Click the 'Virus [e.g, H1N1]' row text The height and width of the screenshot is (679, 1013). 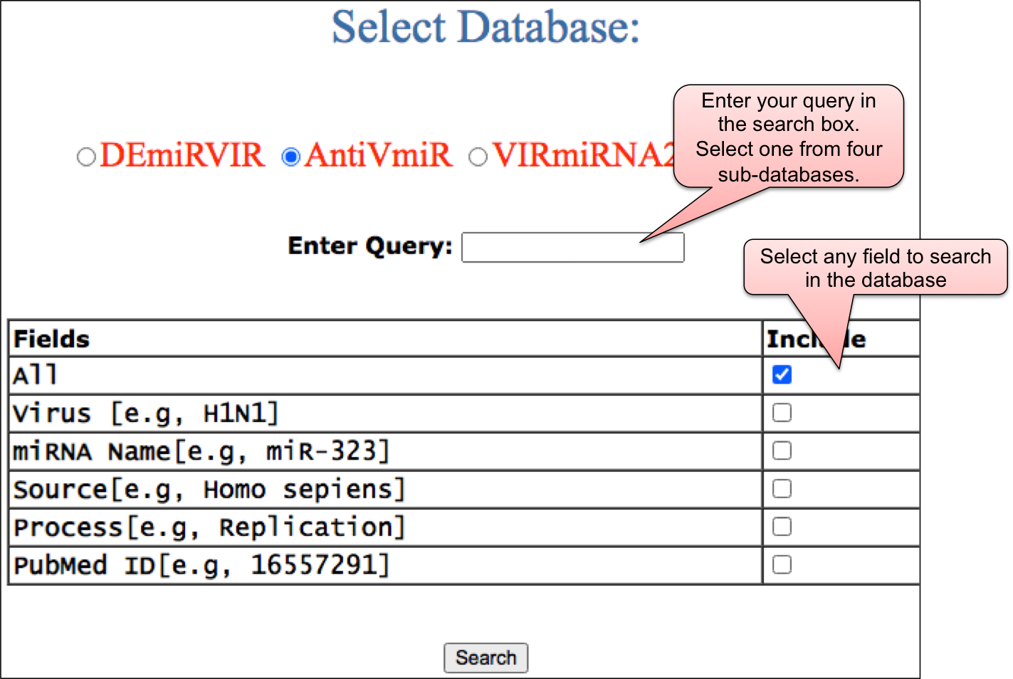click(x=146, y=414)
